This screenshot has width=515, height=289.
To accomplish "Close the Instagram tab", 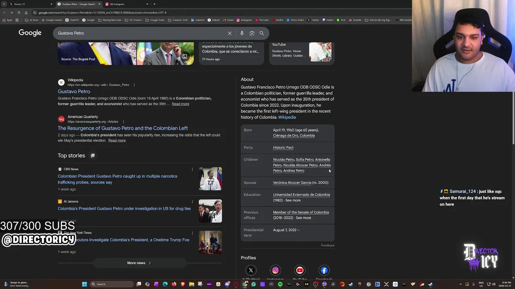I will [x=147, y=4].
